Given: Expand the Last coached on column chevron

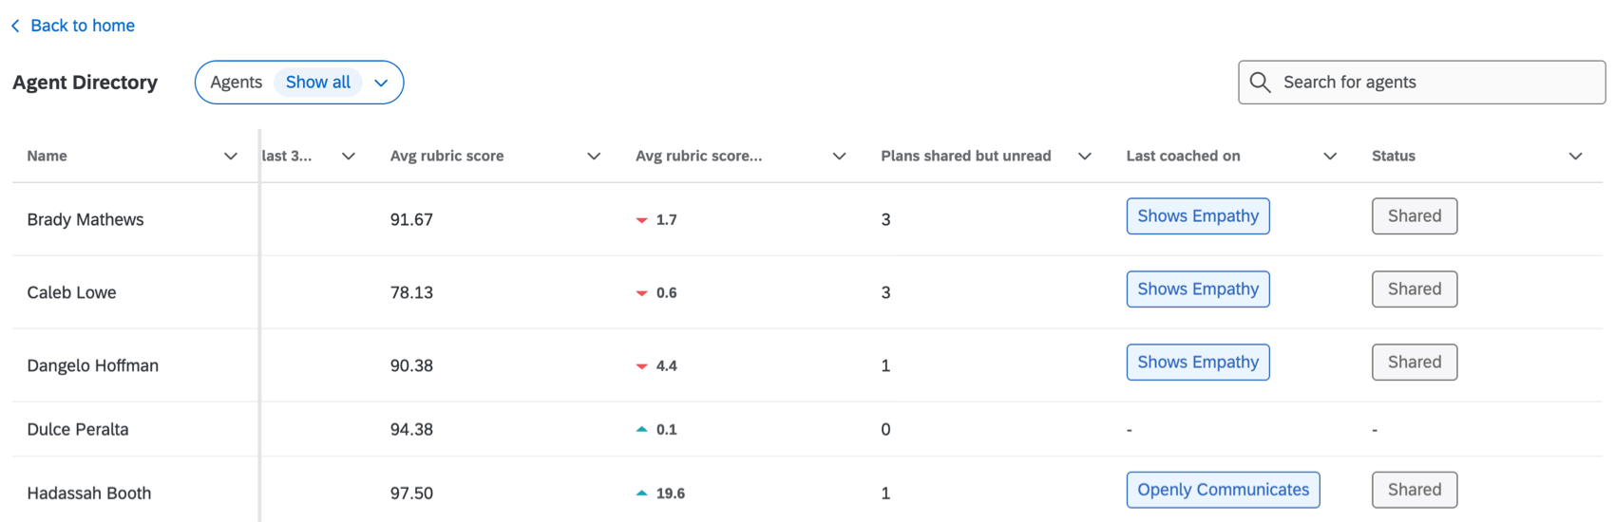Looking at the screenshot, I should [x=1330, y=157].
